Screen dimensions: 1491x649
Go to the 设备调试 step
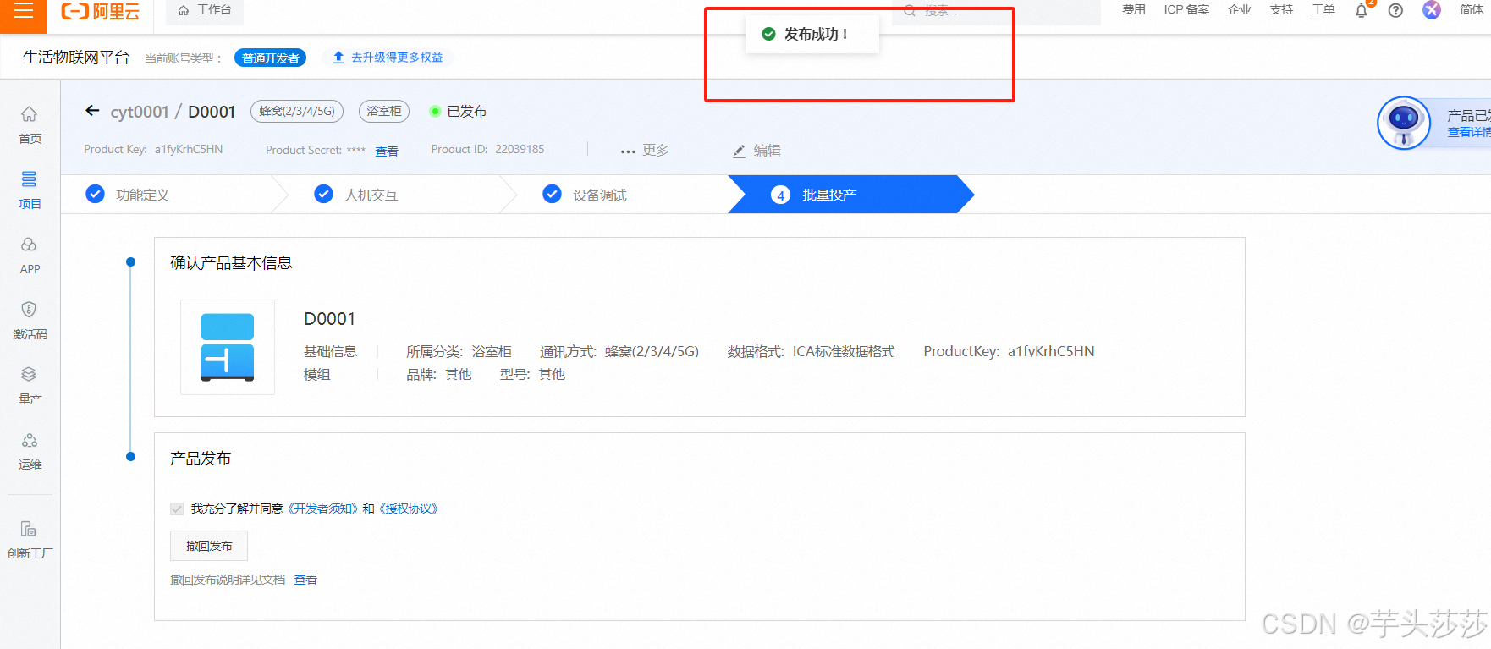click(x=585, y=195)
